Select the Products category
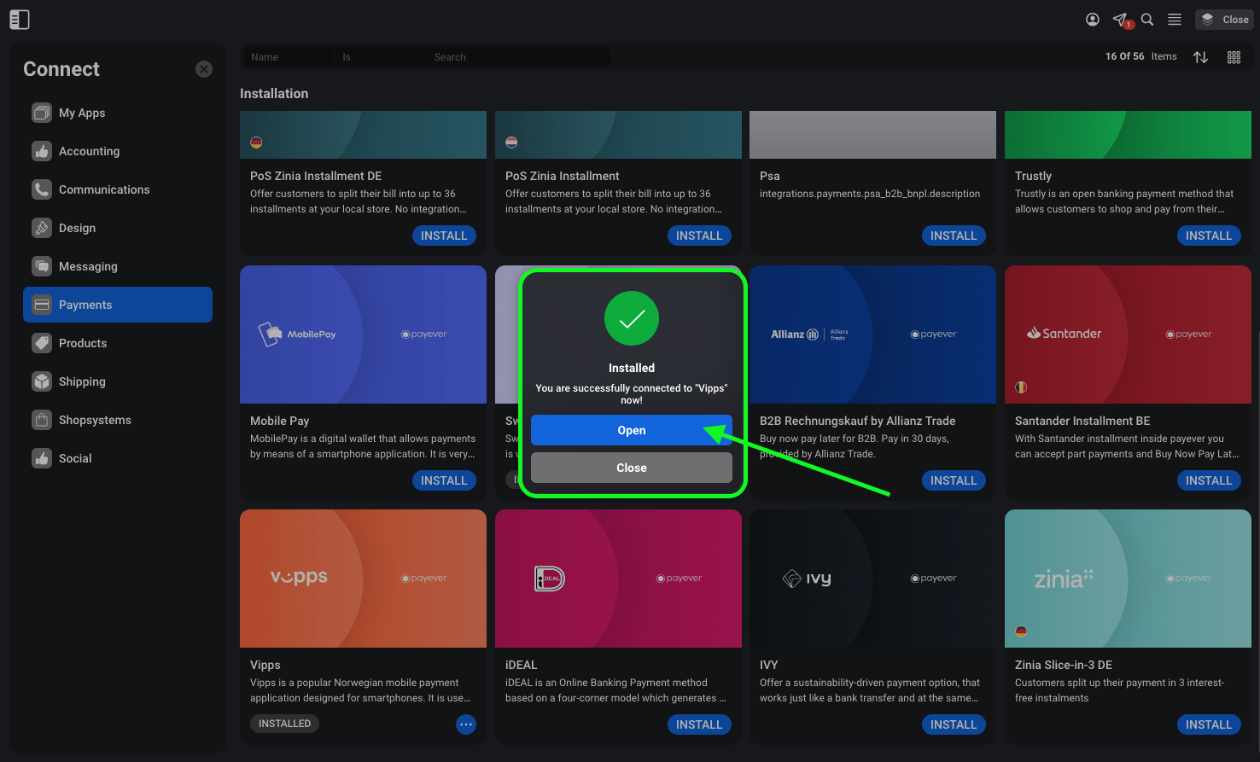 click(x=118, y=343)
